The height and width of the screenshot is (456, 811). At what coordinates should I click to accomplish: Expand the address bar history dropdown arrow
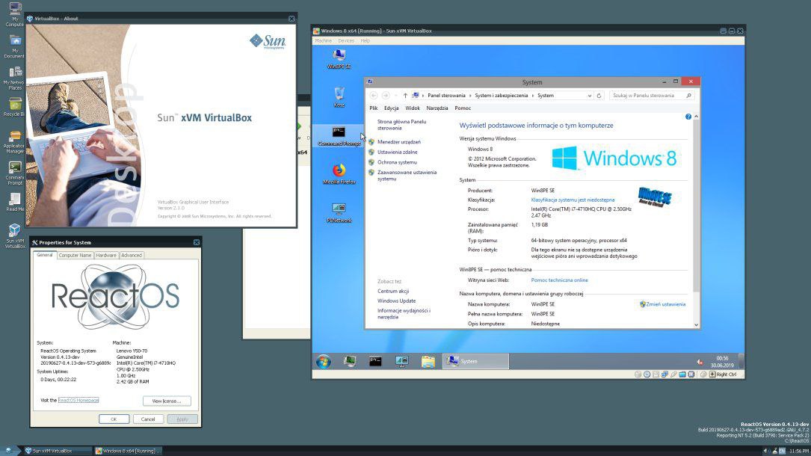(589, 96)
